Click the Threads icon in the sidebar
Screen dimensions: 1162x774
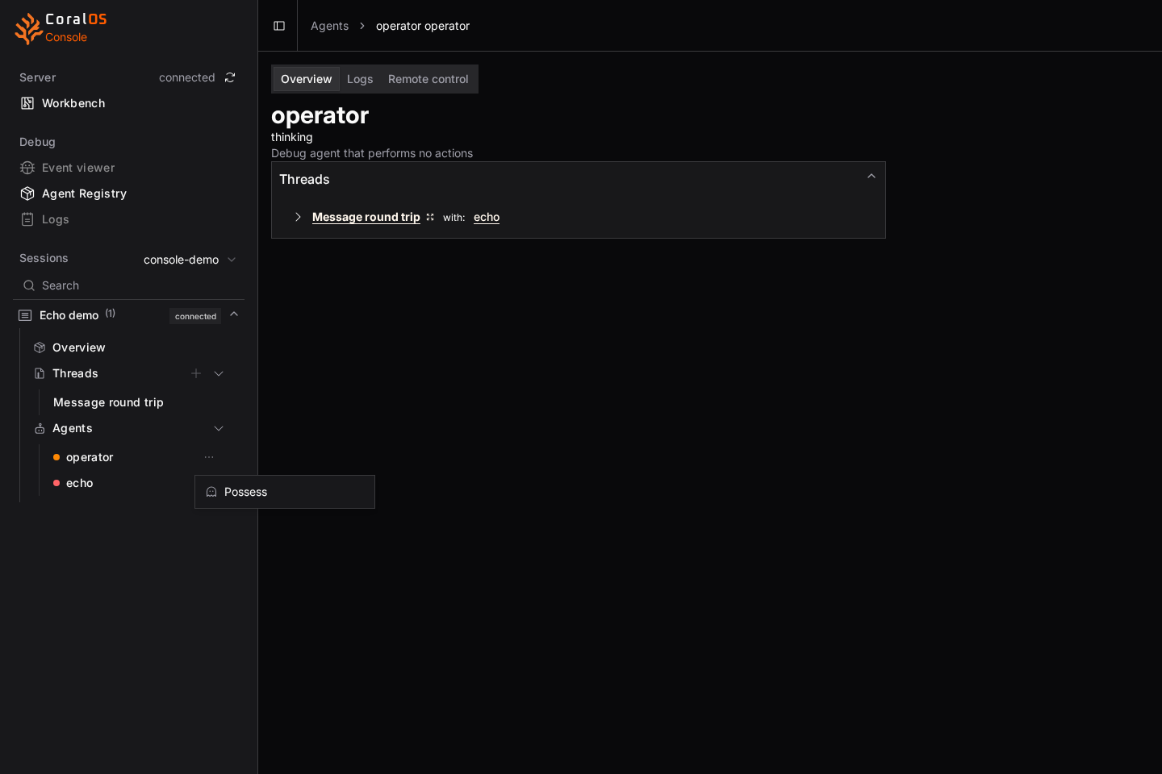(x=40, y=373)
